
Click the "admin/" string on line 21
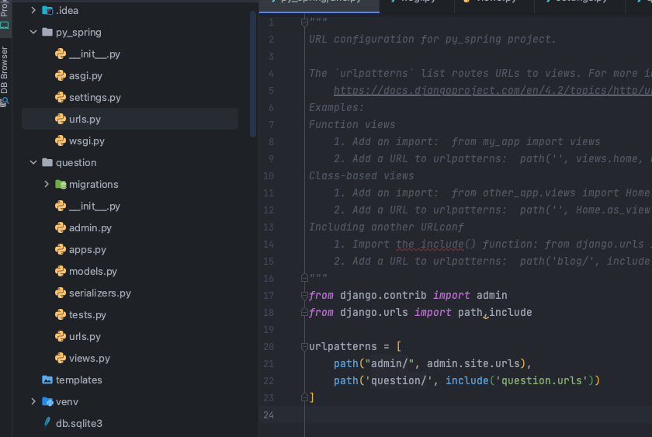(x=389, y=363)
